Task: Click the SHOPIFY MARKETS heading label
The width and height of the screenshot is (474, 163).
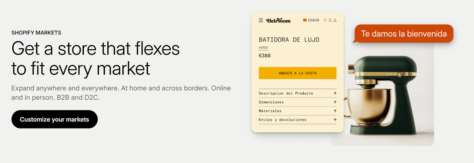Action: [36, 33]
